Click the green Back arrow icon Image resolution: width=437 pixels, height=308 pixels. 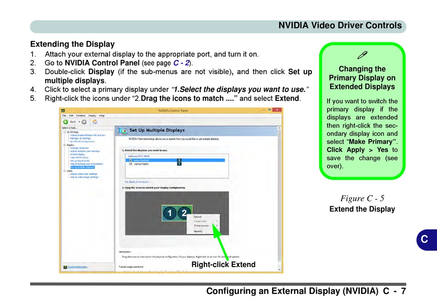tap(65, 122)
